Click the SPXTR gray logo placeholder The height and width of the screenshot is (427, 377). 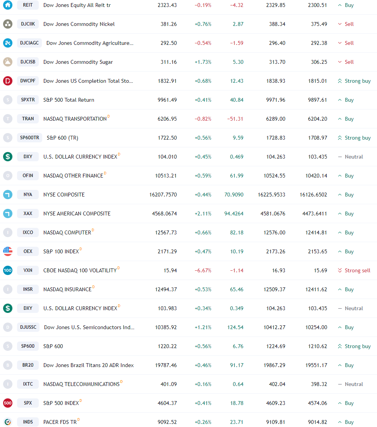8,100
